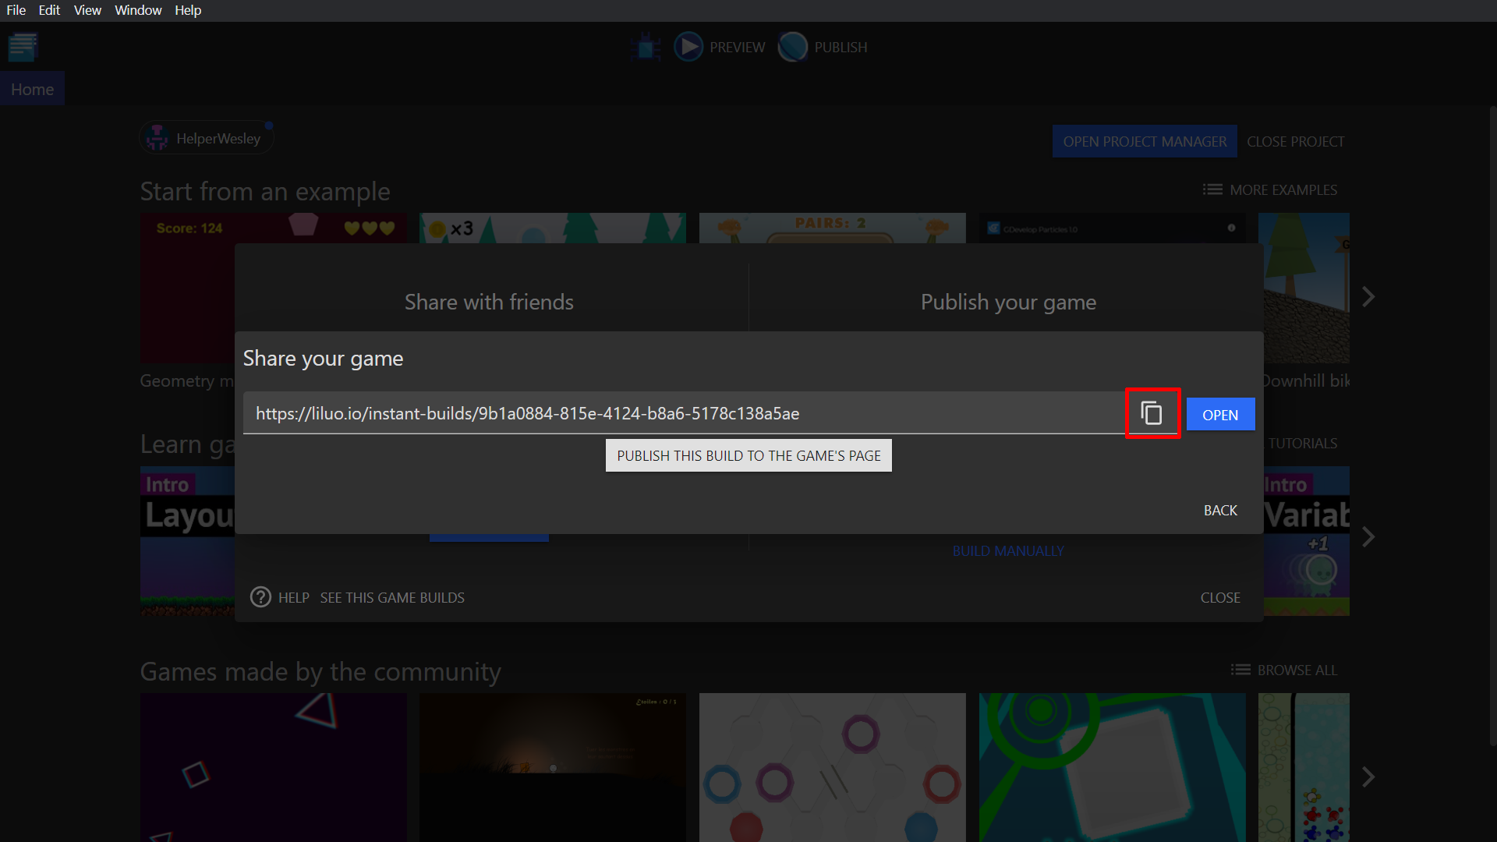Select the Share with friends tab

488,301
